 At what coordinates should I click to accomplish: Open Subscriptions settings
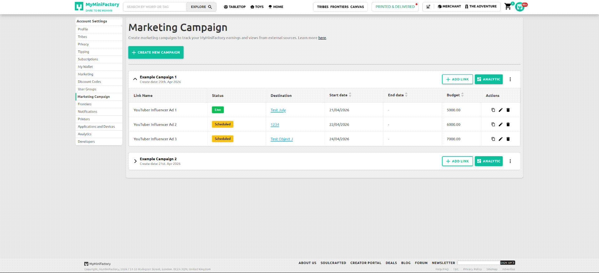coord(99,59)
